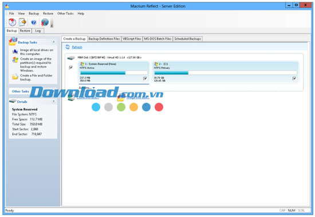Click the globe update toolbar icon
This screenshot has width=315, height=217.
45,22
